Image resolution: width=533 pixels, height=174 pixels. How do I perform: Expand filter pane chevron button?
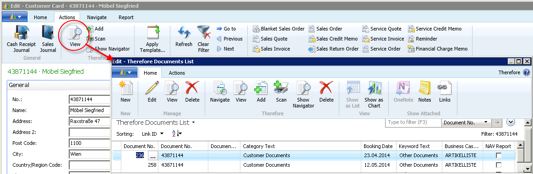click(x=511, y=123)
